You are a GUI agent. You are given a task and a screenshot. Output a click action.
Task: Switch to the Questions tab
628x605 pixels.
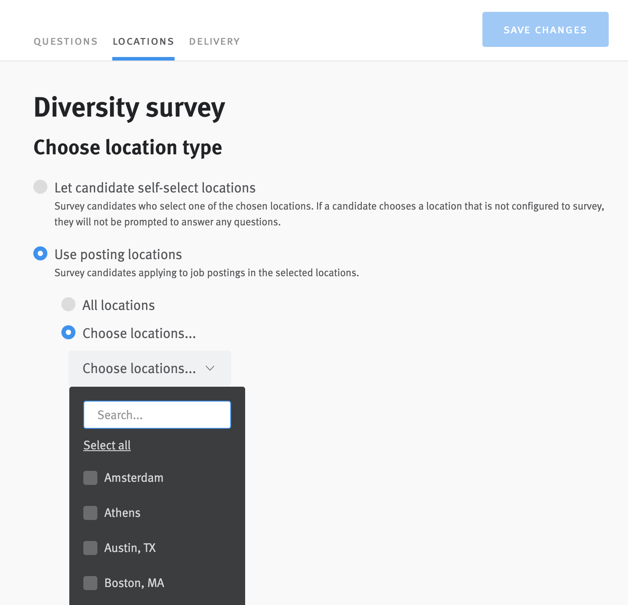tap(65, 41)
